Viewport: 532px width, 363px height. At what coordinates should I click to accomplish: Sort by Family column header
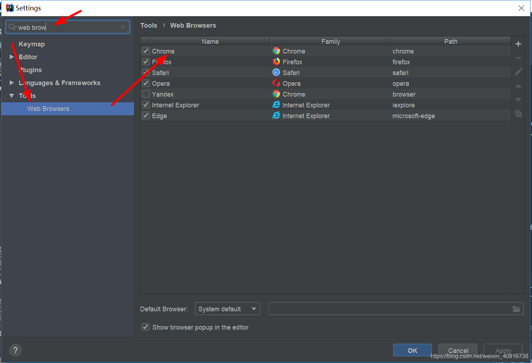330,41
